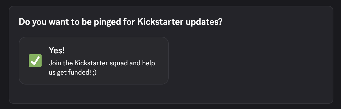
Task: Click the word "Join" in the option description
Action: tap(55, 63)
